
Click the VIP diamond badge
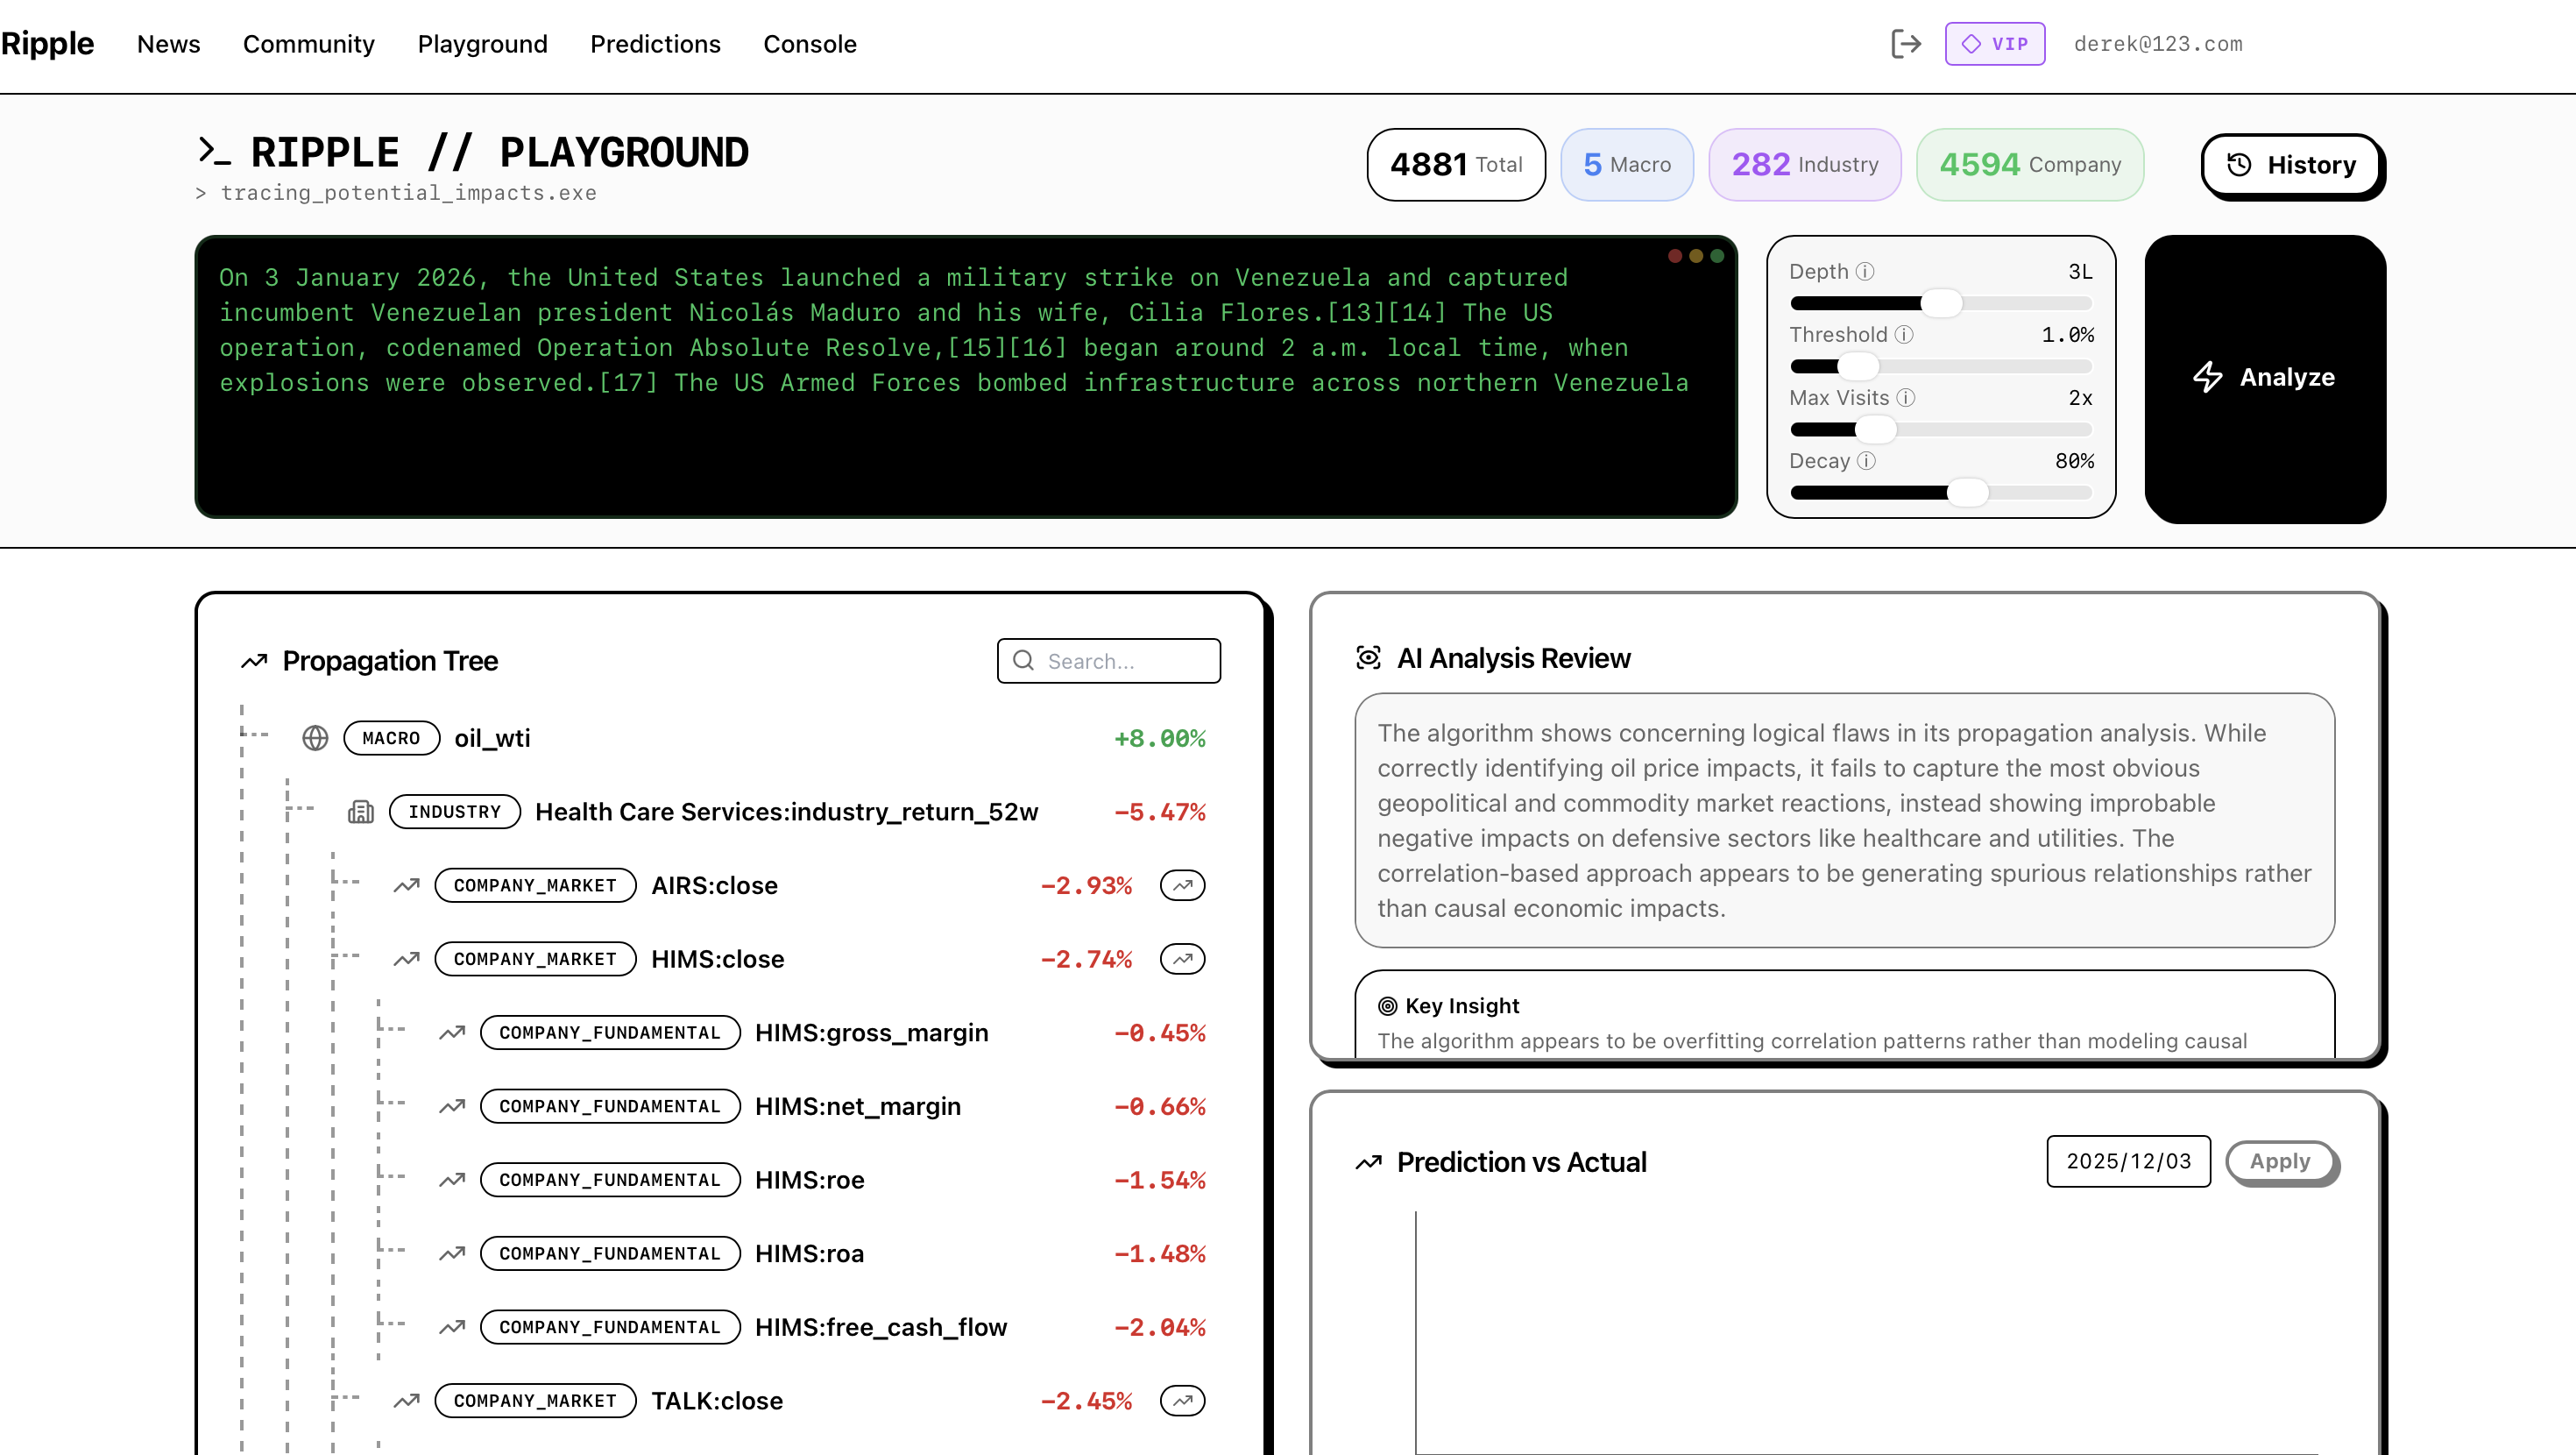(x=1994, y=44)
